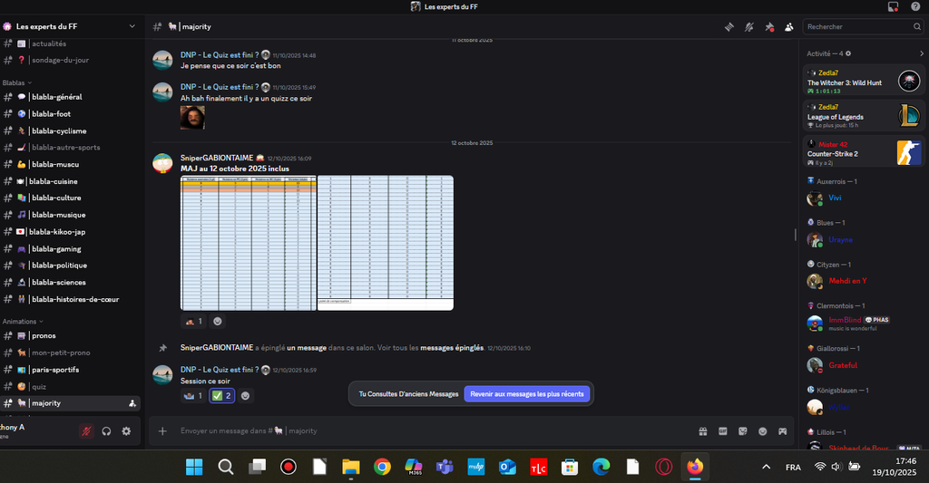Image resolution: width=929 pixels, height=483 pixels.
Task: Click the GIF picker icon
Action: click(x=723, y=431)
